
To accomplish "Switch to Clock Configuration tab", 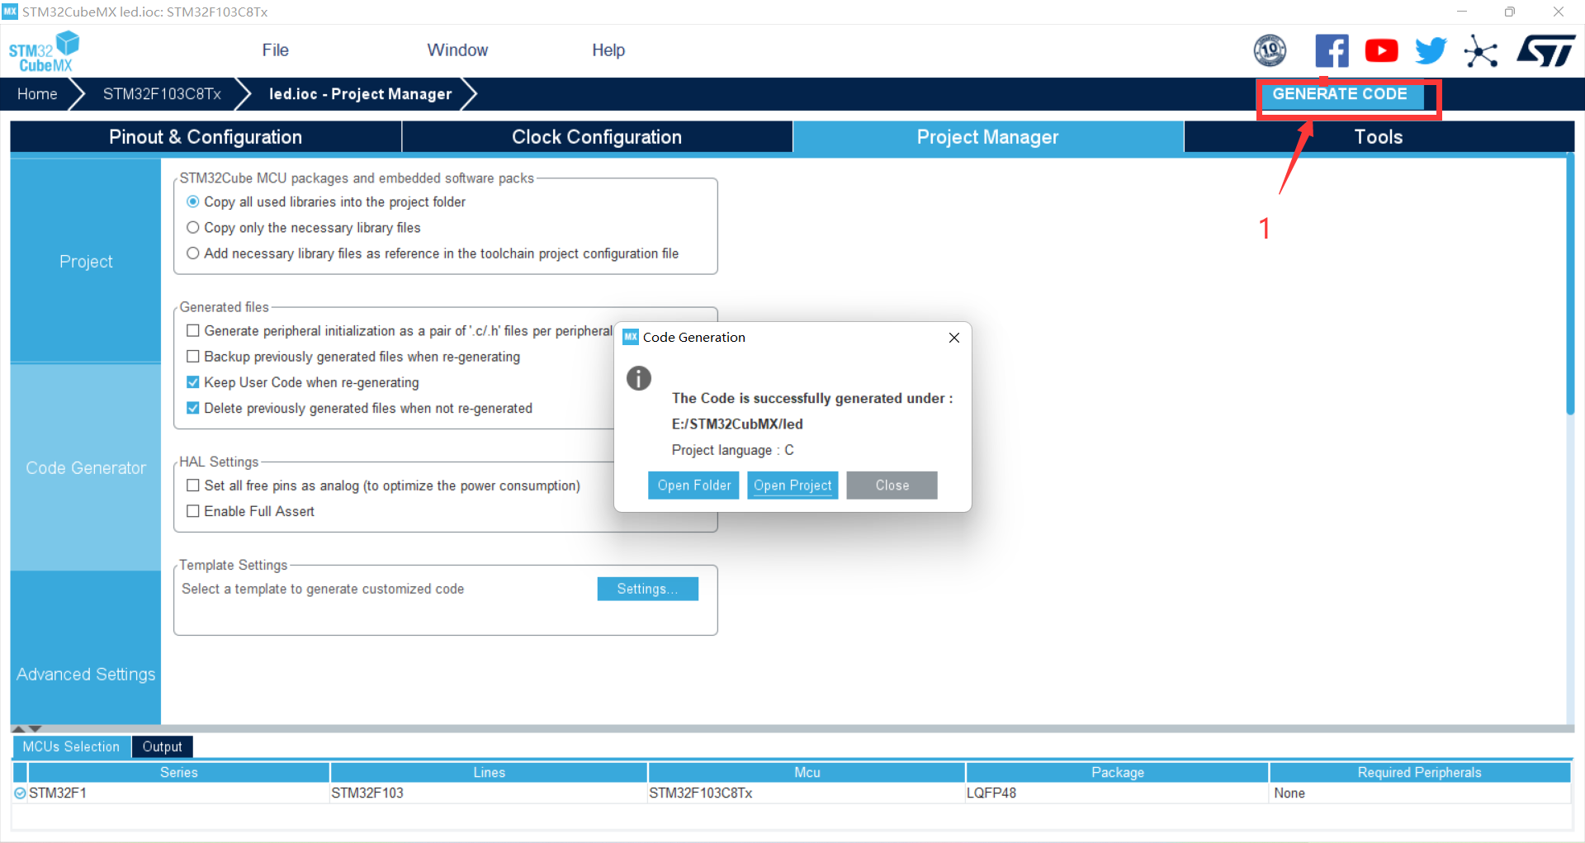I will pos(597,137).
